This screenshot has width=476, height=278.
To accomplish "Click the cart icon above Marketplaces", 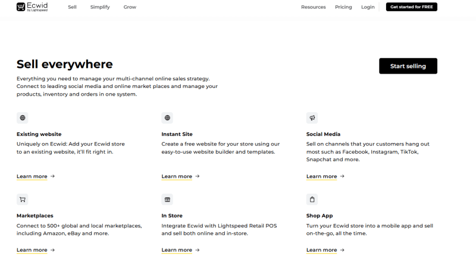I will (23, 200).
